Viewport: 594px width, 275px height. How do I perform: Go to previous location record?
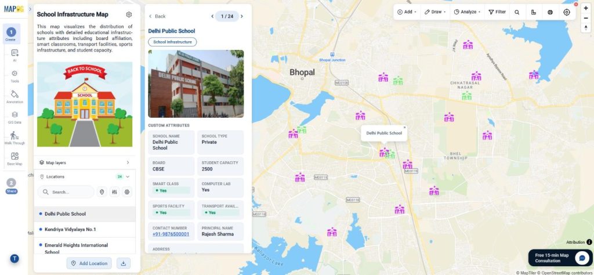pos(212,16)
